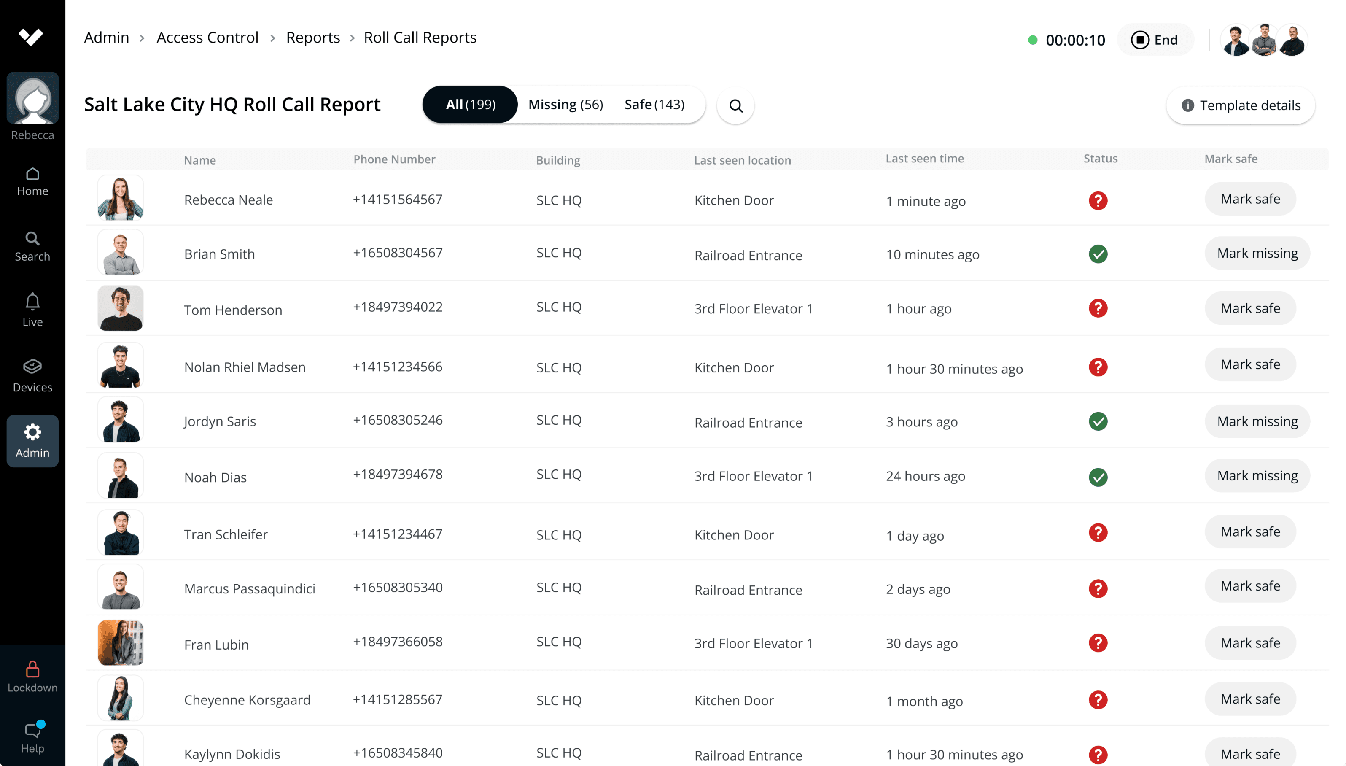Click Rebecca Neale's red missing status icon

pyautogui.click(x=1098, y=200)
